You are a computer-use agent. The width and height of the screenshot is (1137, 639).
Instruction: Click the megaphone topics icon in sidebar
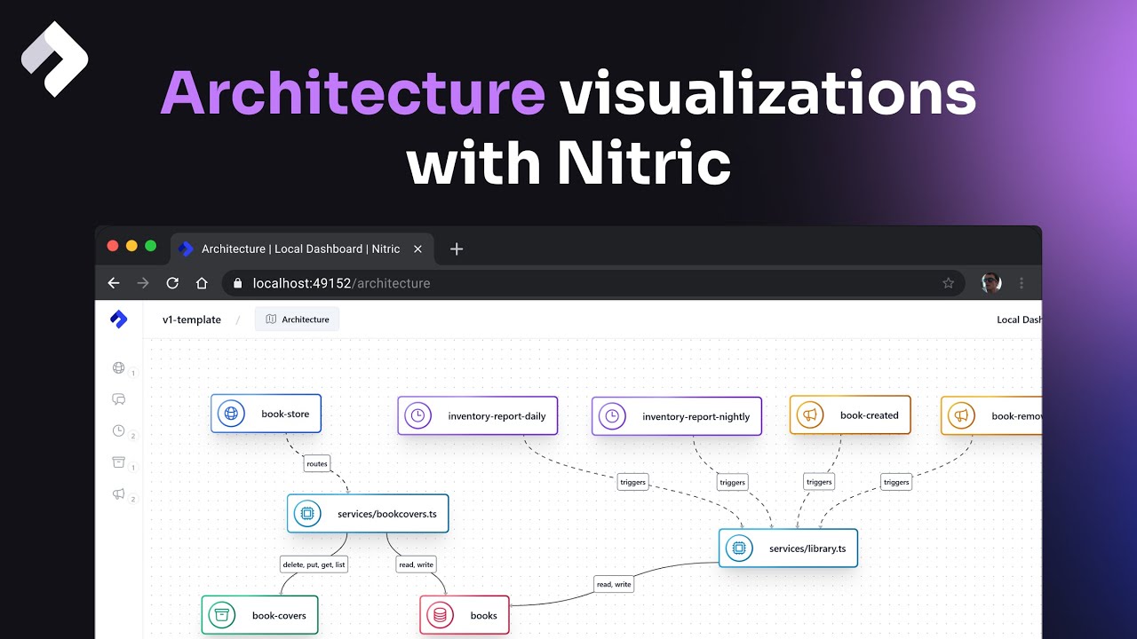click(119, 493)
